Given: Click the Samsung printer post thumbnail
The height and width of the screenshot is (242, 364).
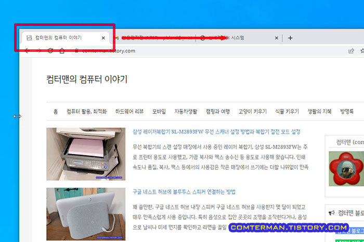Looking at the screenshot, I should (x=86, y=154).
